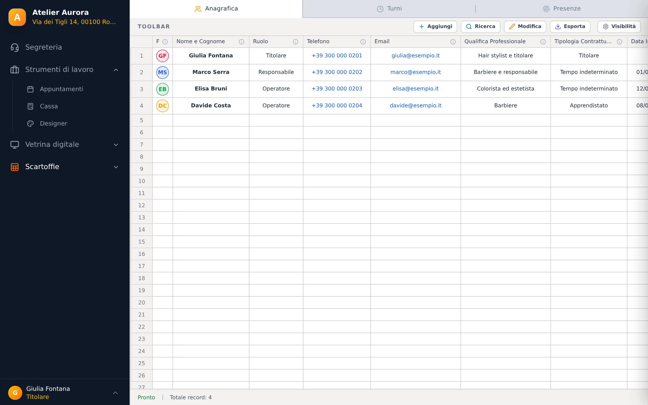Click the DC avatar badge
Image resolution: width=648 pixels, height=405 pixels.
tap(163, 106)
